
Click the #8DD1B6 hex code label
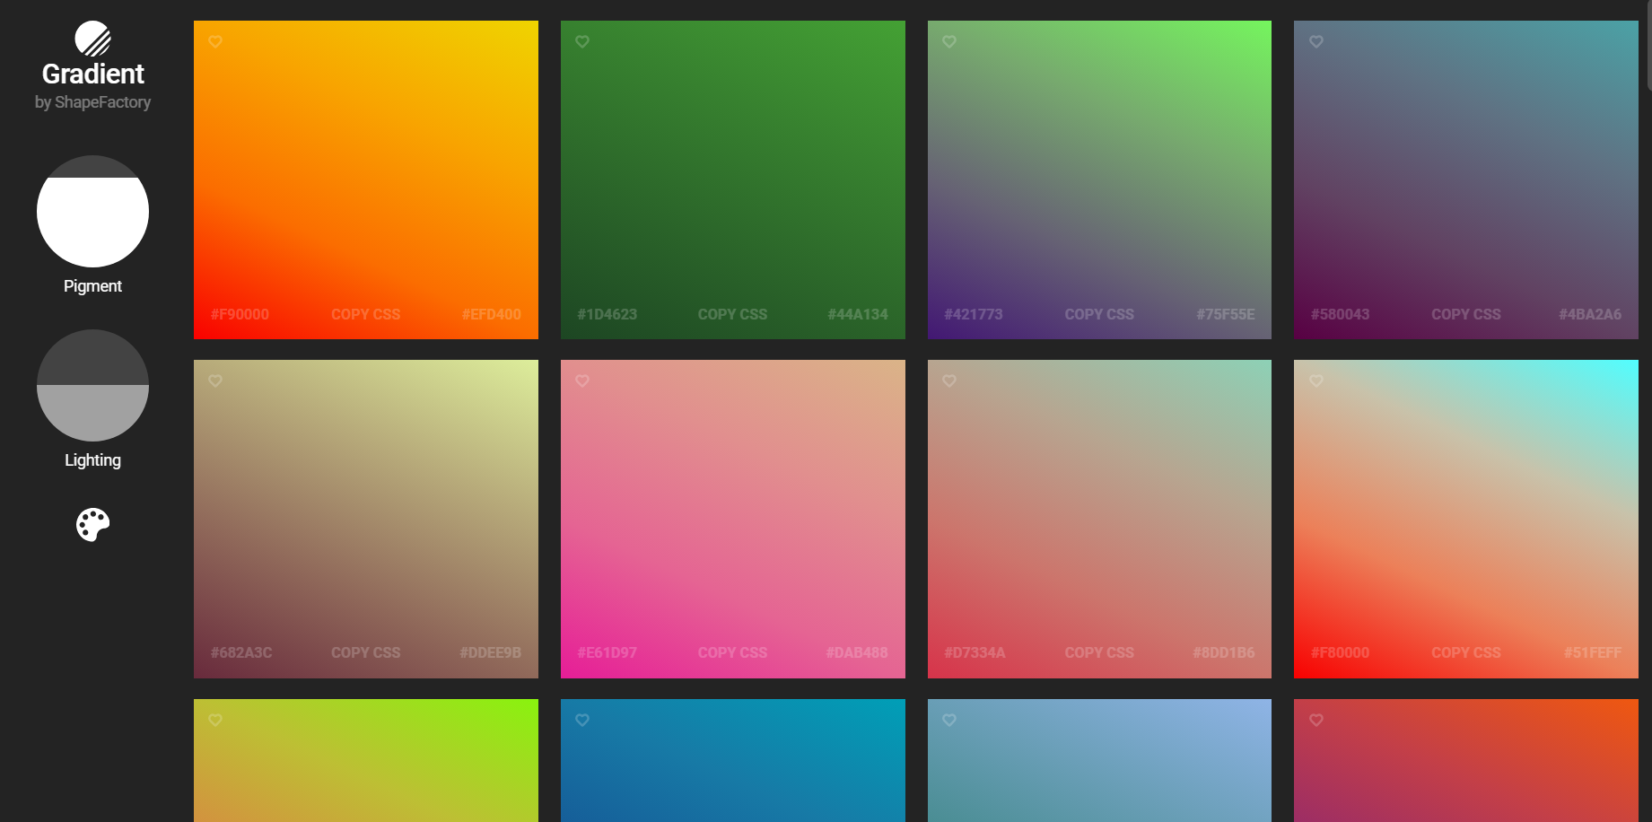tap(1224, 652)
